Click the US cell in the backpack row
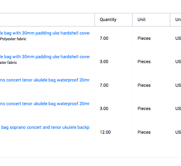The width and height of the screenshot is (181, 166). click(x=178, y=132)
